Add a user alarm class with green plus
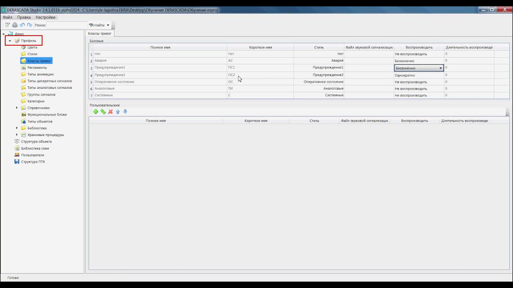This screenshot has width=513, height=288. [95, 112]
